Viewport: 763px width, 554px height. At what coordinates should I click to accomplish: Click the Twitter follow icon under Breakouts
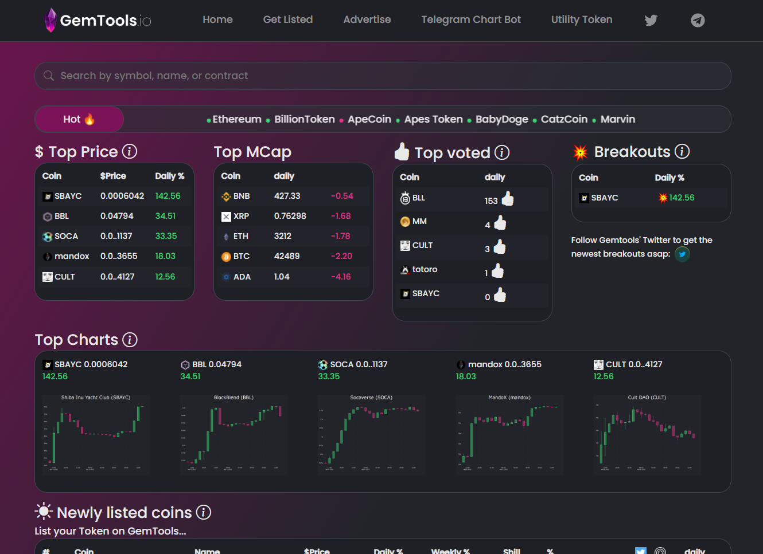click(682, 254)
